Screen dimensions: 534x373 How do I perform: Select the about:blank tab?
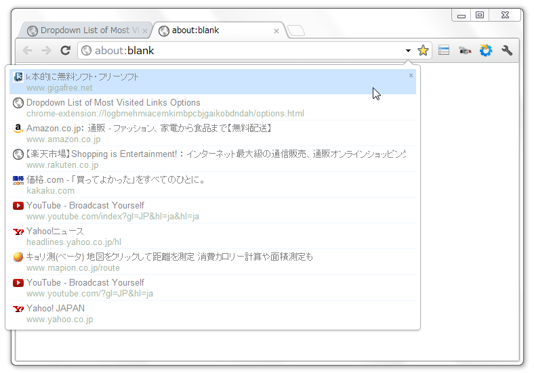coord(218,30)
